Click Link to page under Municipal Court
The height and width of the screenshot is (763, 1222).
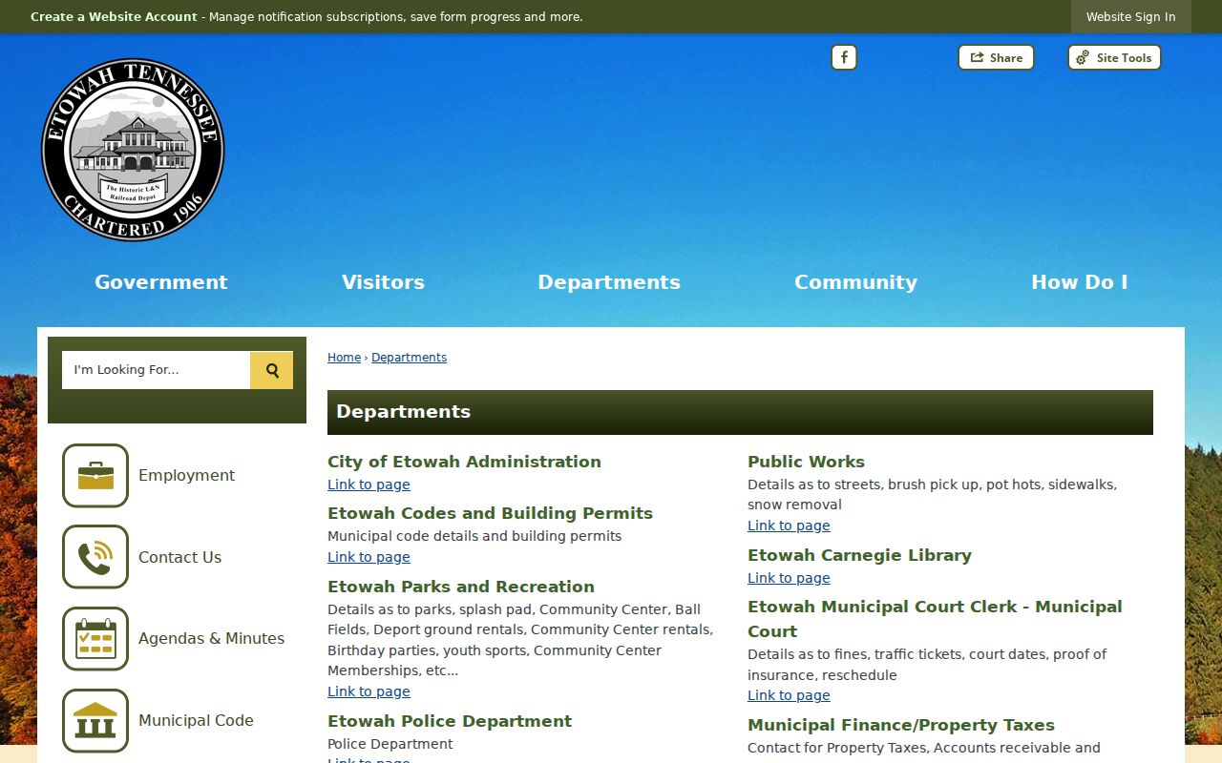pyautogui.click(x=789, y=695)
